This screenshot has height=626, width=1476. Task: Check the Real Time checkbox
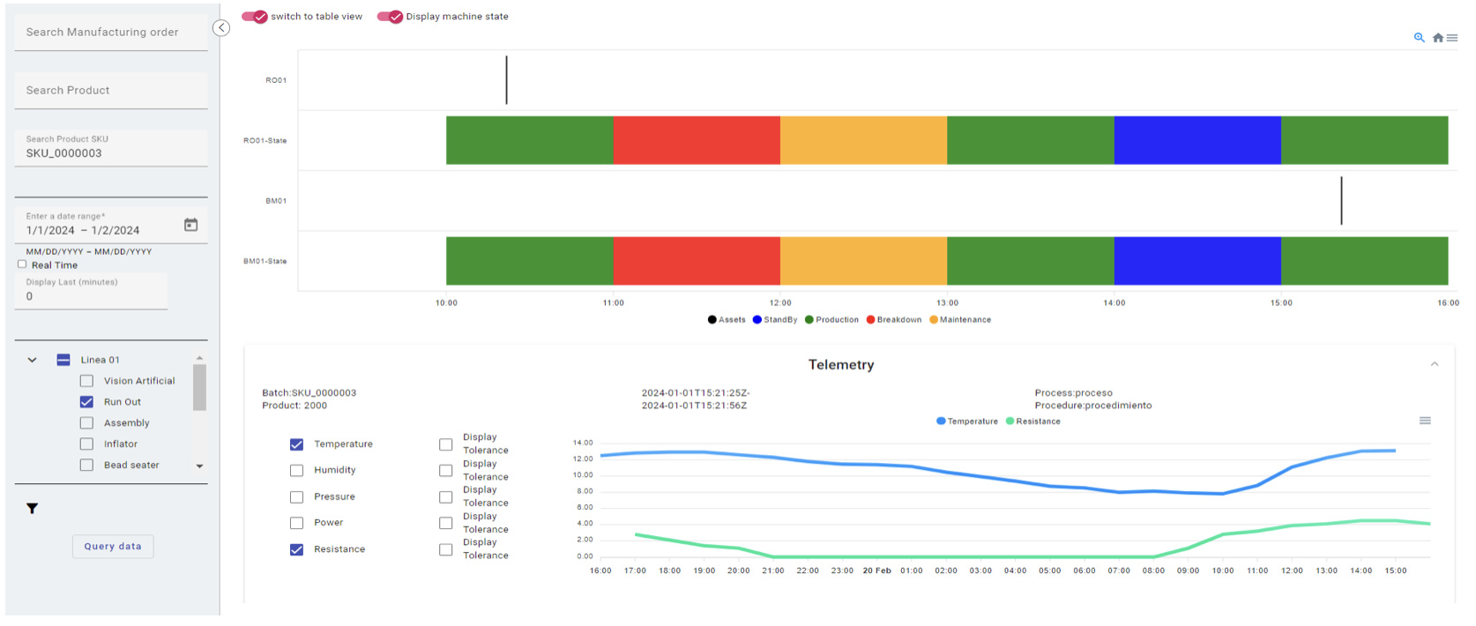pyautogui.click(x=22, y=265)
